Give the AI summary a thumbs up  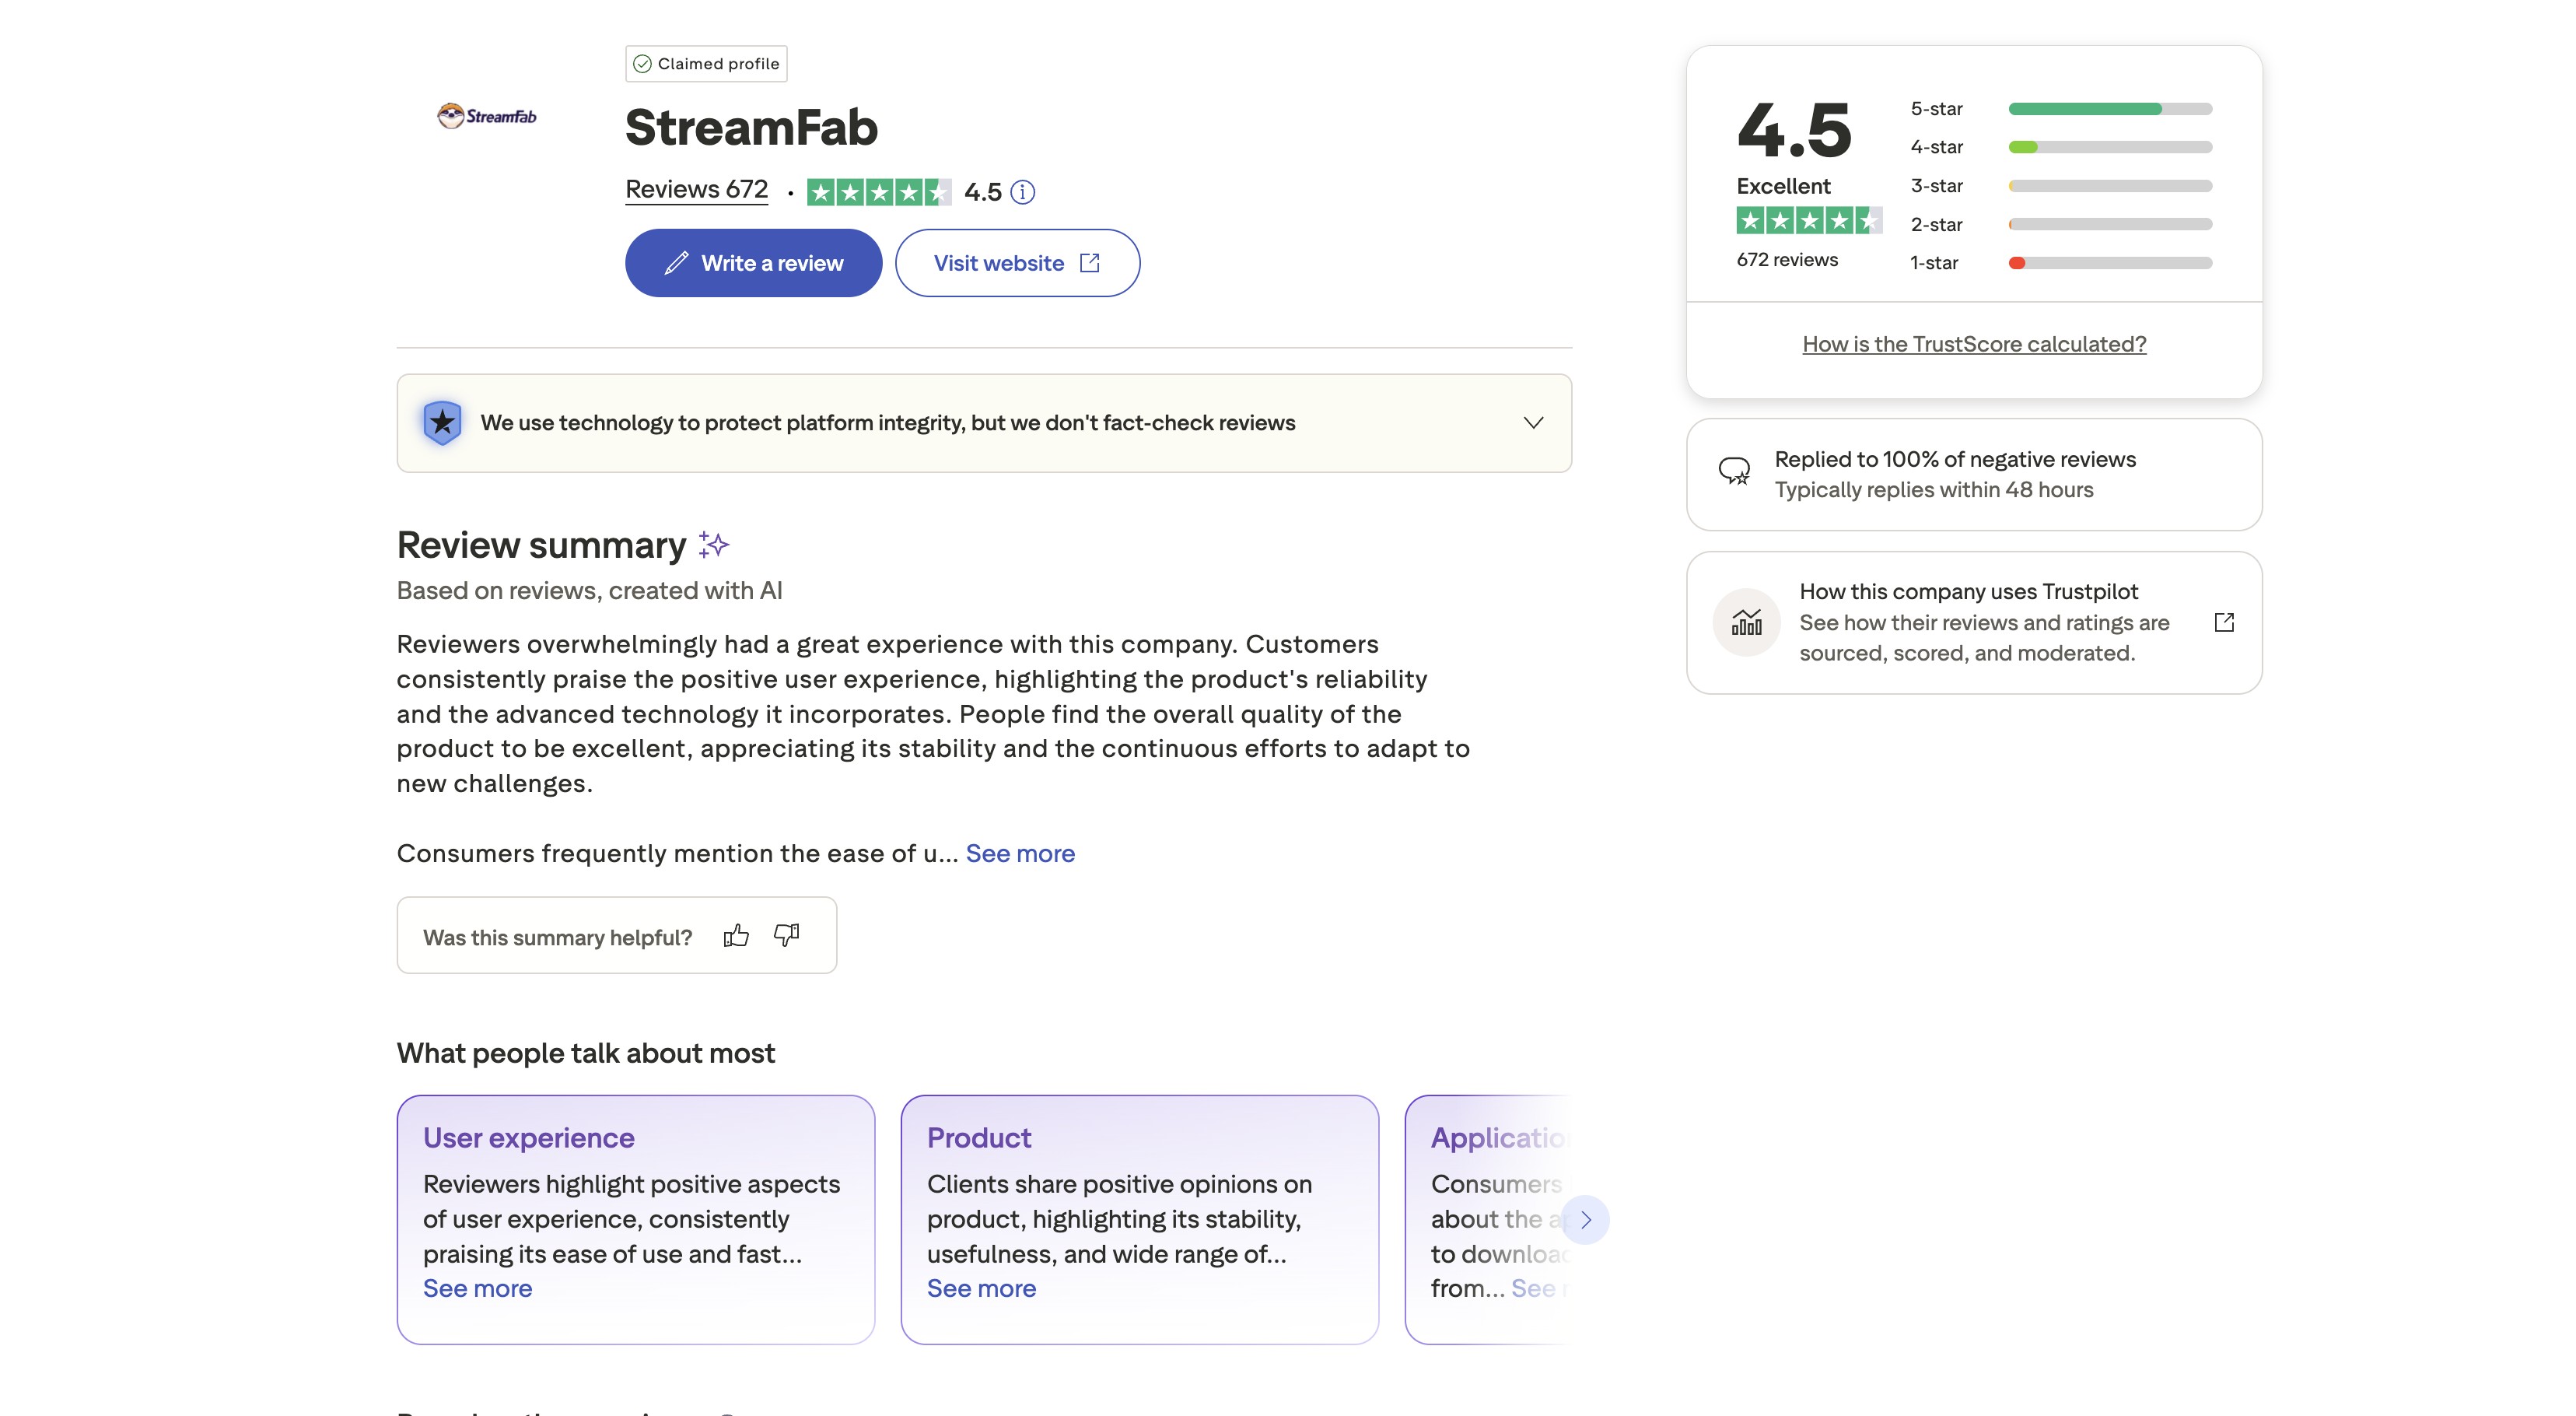736,935
